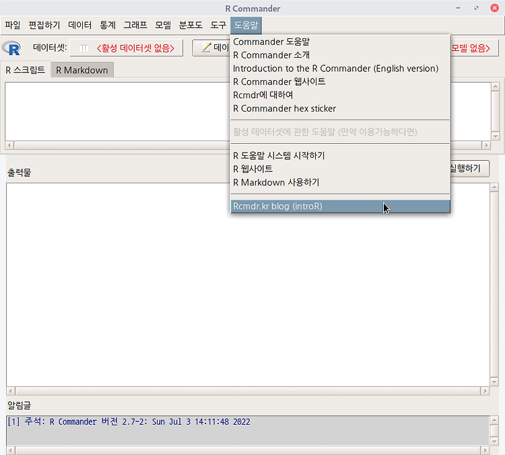The height and width of the screenshot is (455, 505).
Task: Open the 도구 menu
Action: point(218,25)
